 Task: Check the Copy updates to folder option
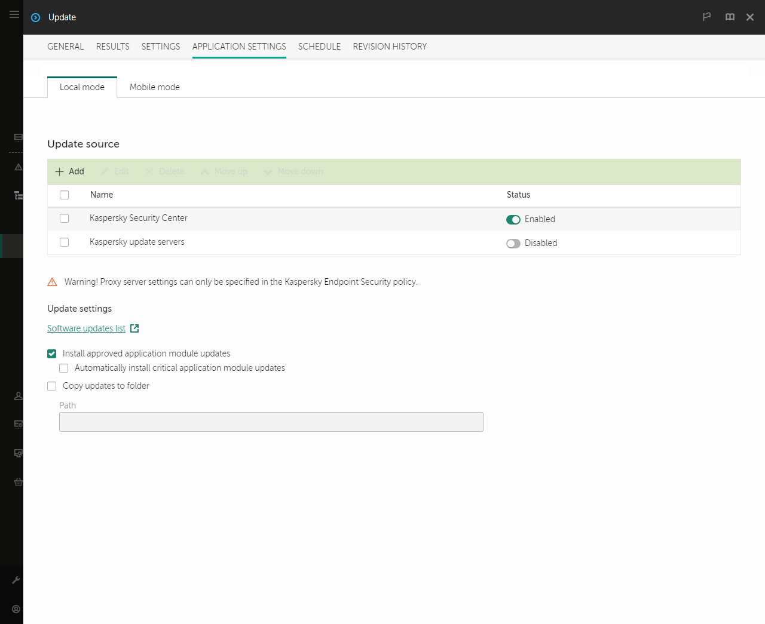pos(51,386)
